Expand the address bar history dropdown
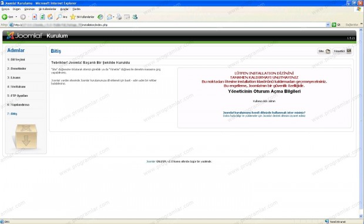 [328, 25]
